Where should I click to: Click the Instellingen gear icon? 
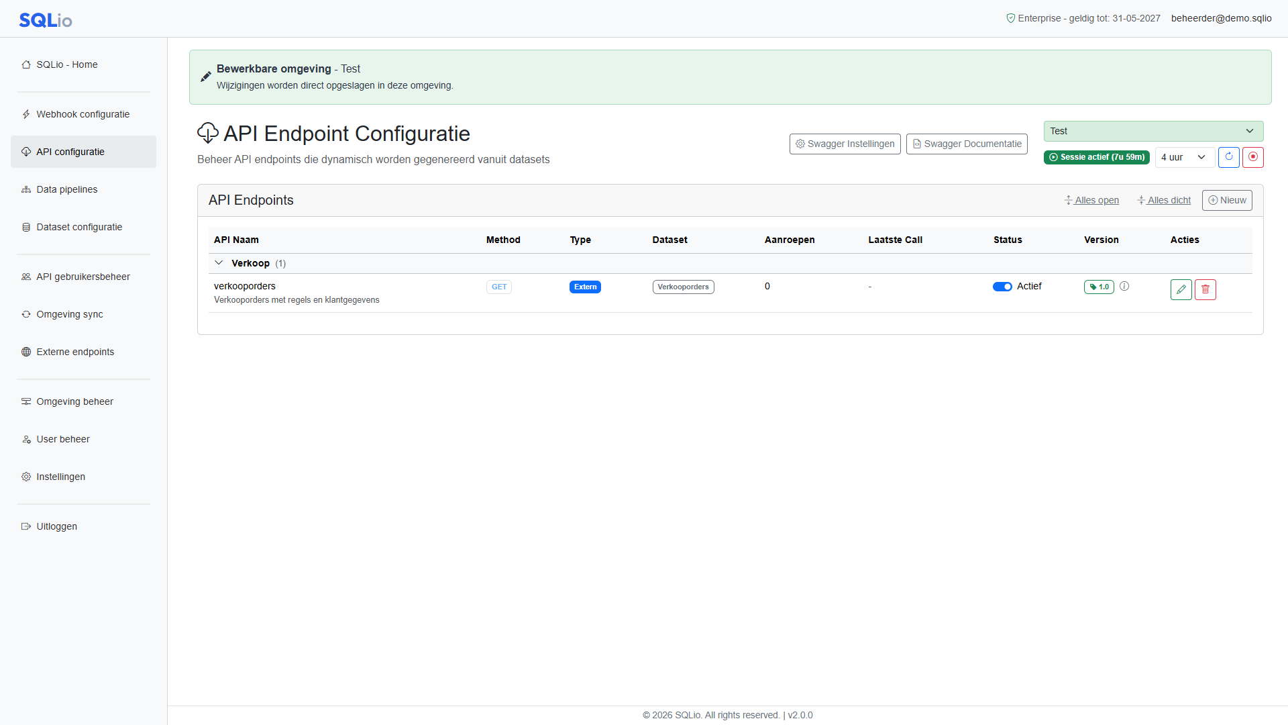(26, 477)
